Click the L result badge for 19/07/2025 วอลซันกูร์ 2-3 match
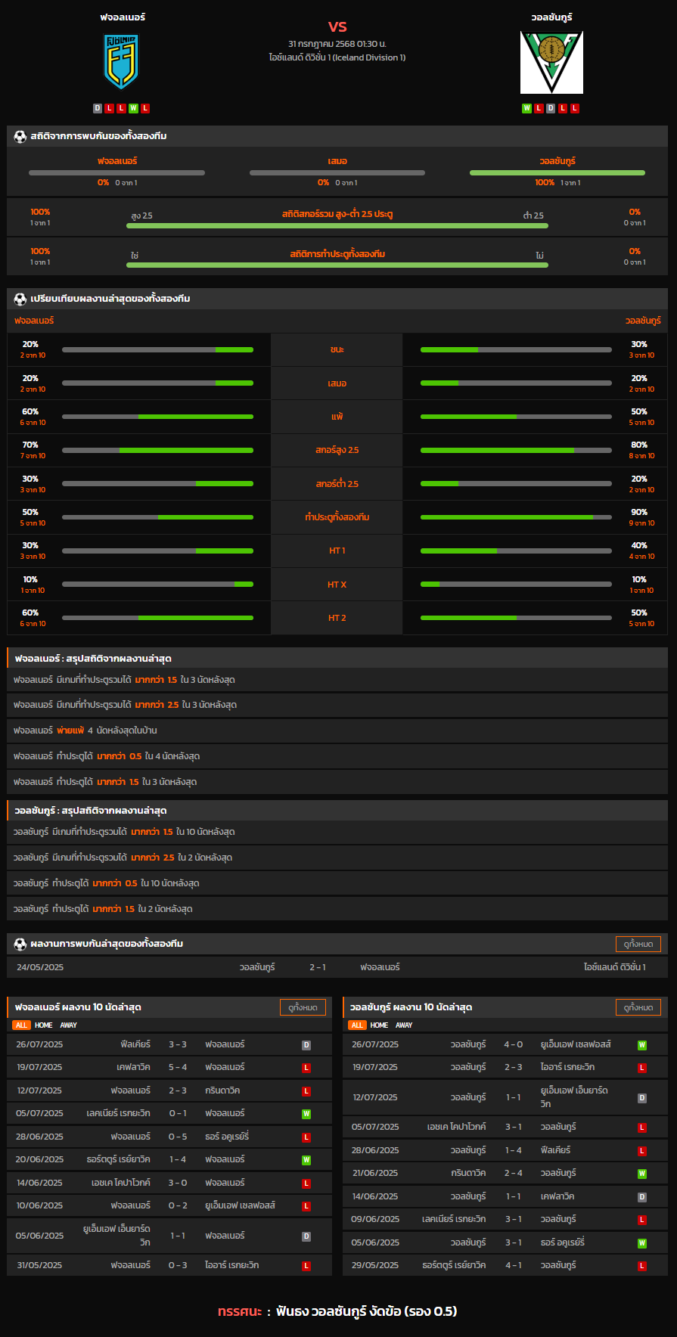The height and width of the screenshot is (1337, 677). 642,1068
